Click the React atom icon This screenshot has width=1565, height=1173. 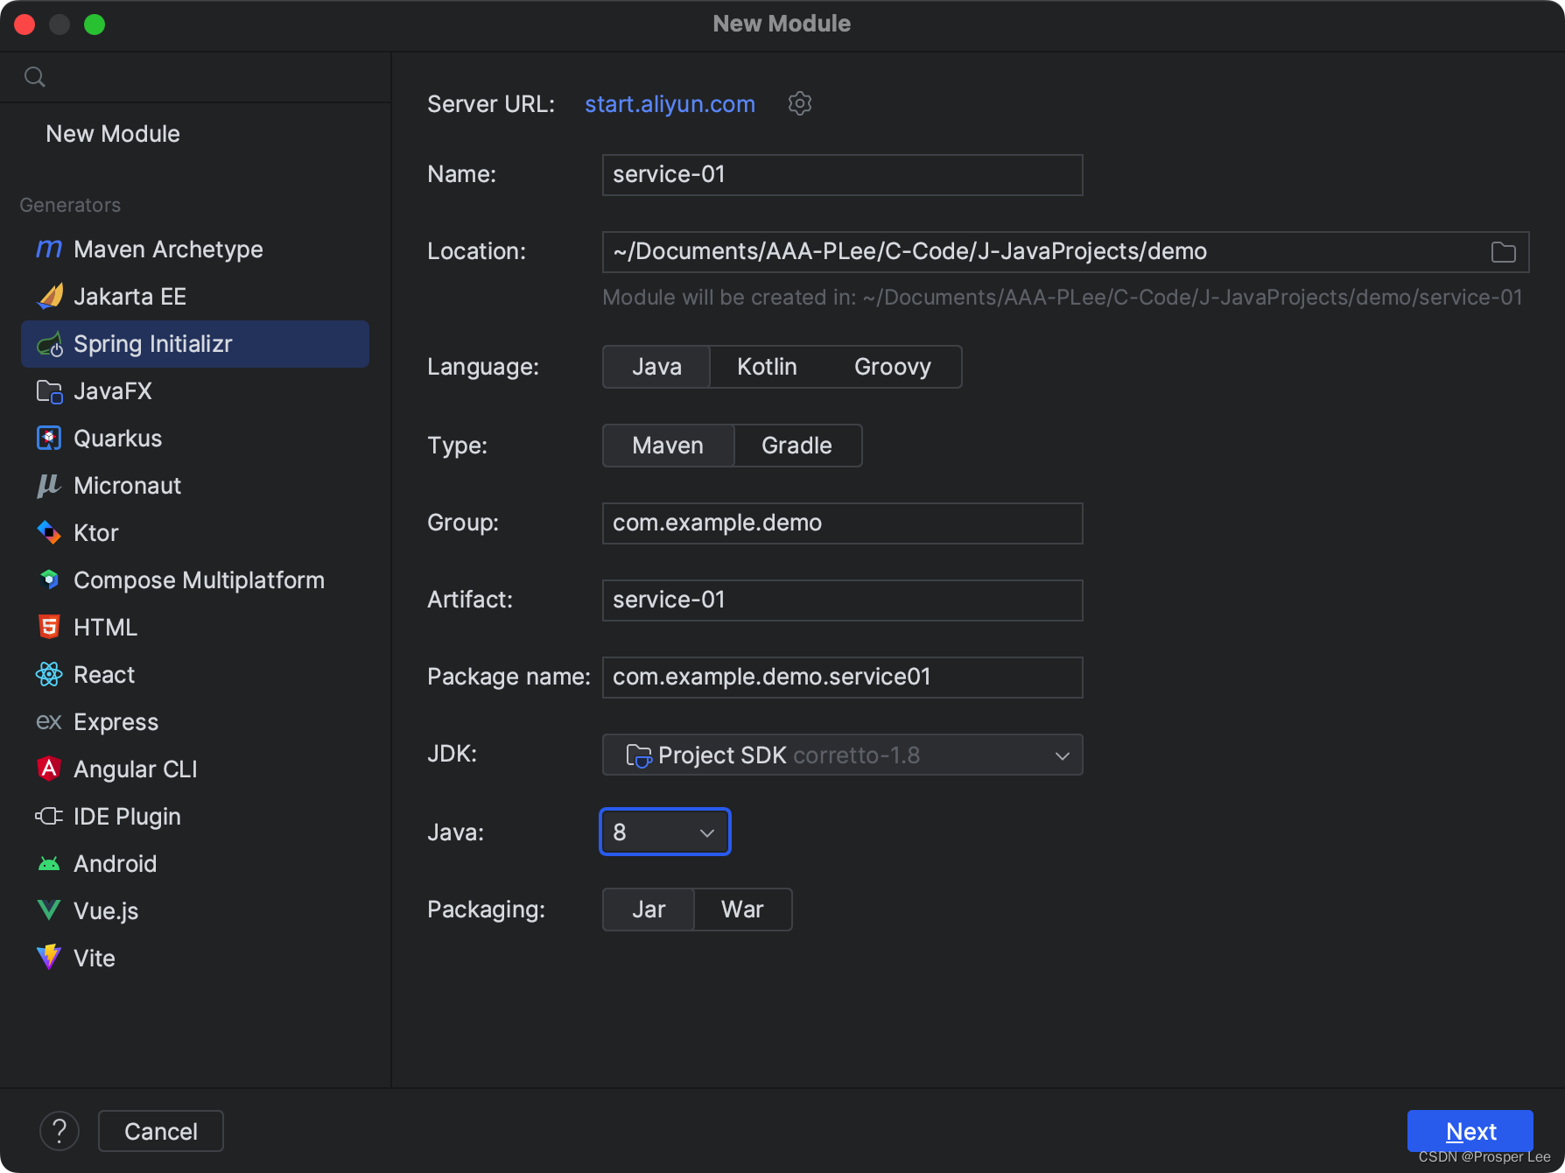tap(49, 675)
